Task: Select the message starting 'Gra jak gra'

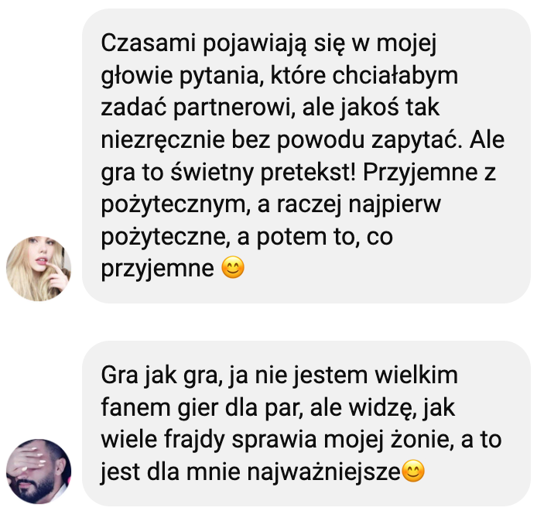Action: click(306, 424)
